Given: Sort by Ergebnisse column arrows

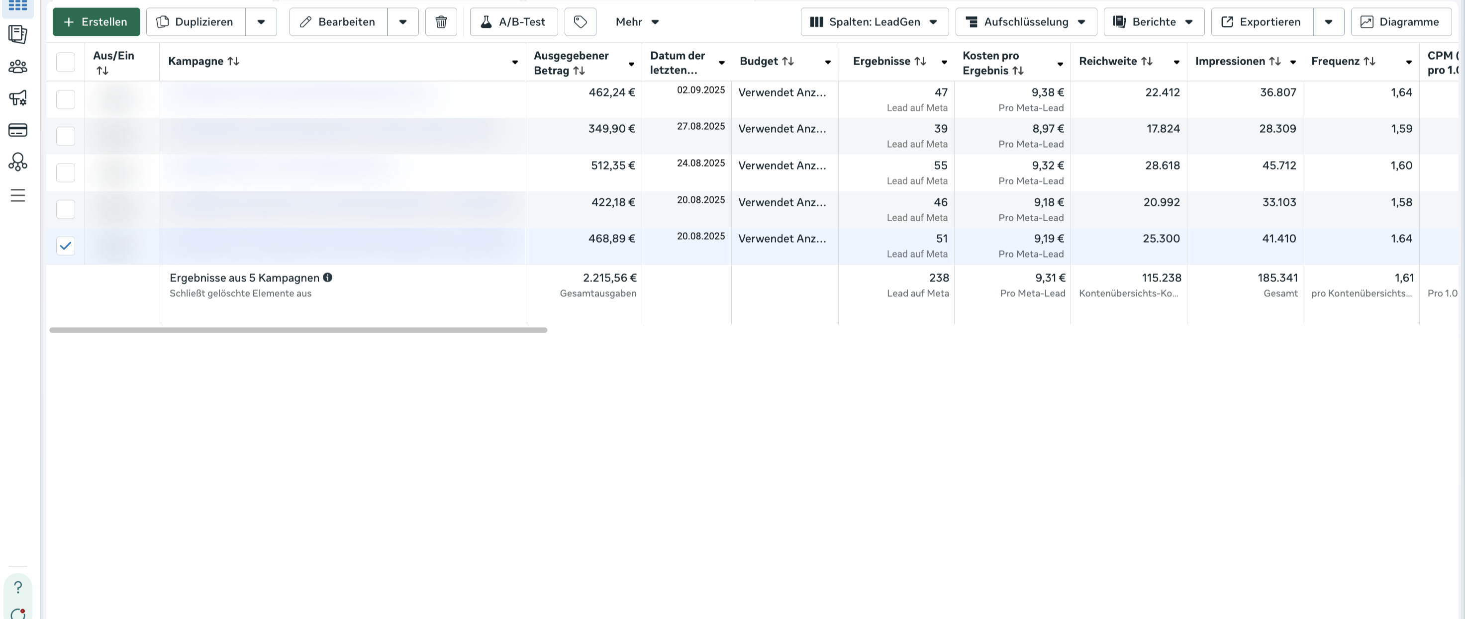Looking at the screenshot, I should tap(920, 61).
